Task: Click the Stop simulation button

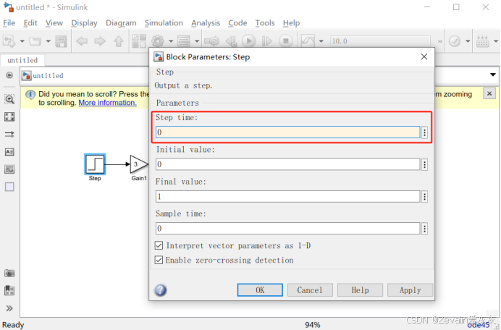Action: pos(286,41)
